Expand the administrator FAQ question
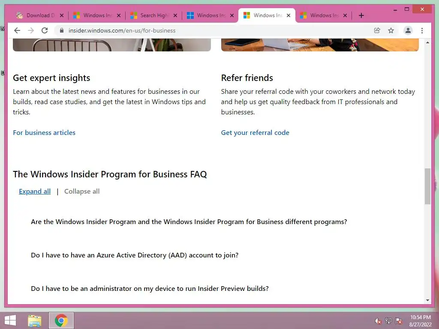Viewport: 439px width, 329px height. 150,288
